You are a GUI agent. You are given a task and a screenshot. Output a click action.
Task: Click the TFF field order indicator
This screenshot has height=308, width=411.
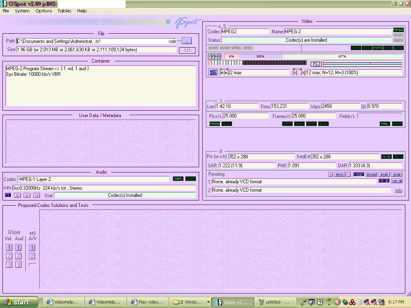pos(287,124)
